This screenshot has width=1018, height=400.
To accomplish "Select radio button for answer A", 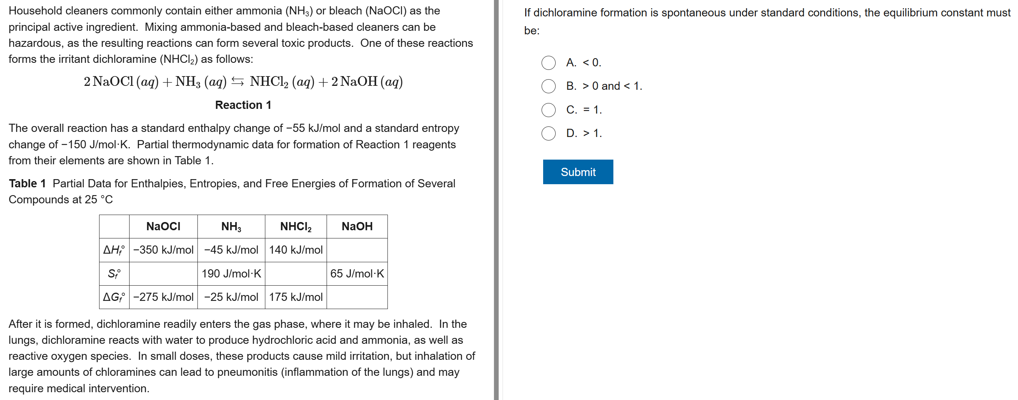I will pos(548,63).
